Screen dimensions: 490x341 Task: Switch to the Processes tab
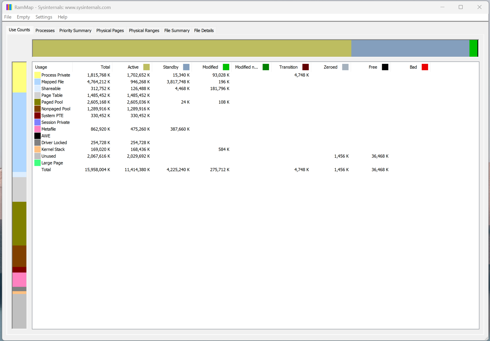pos(45,30)
